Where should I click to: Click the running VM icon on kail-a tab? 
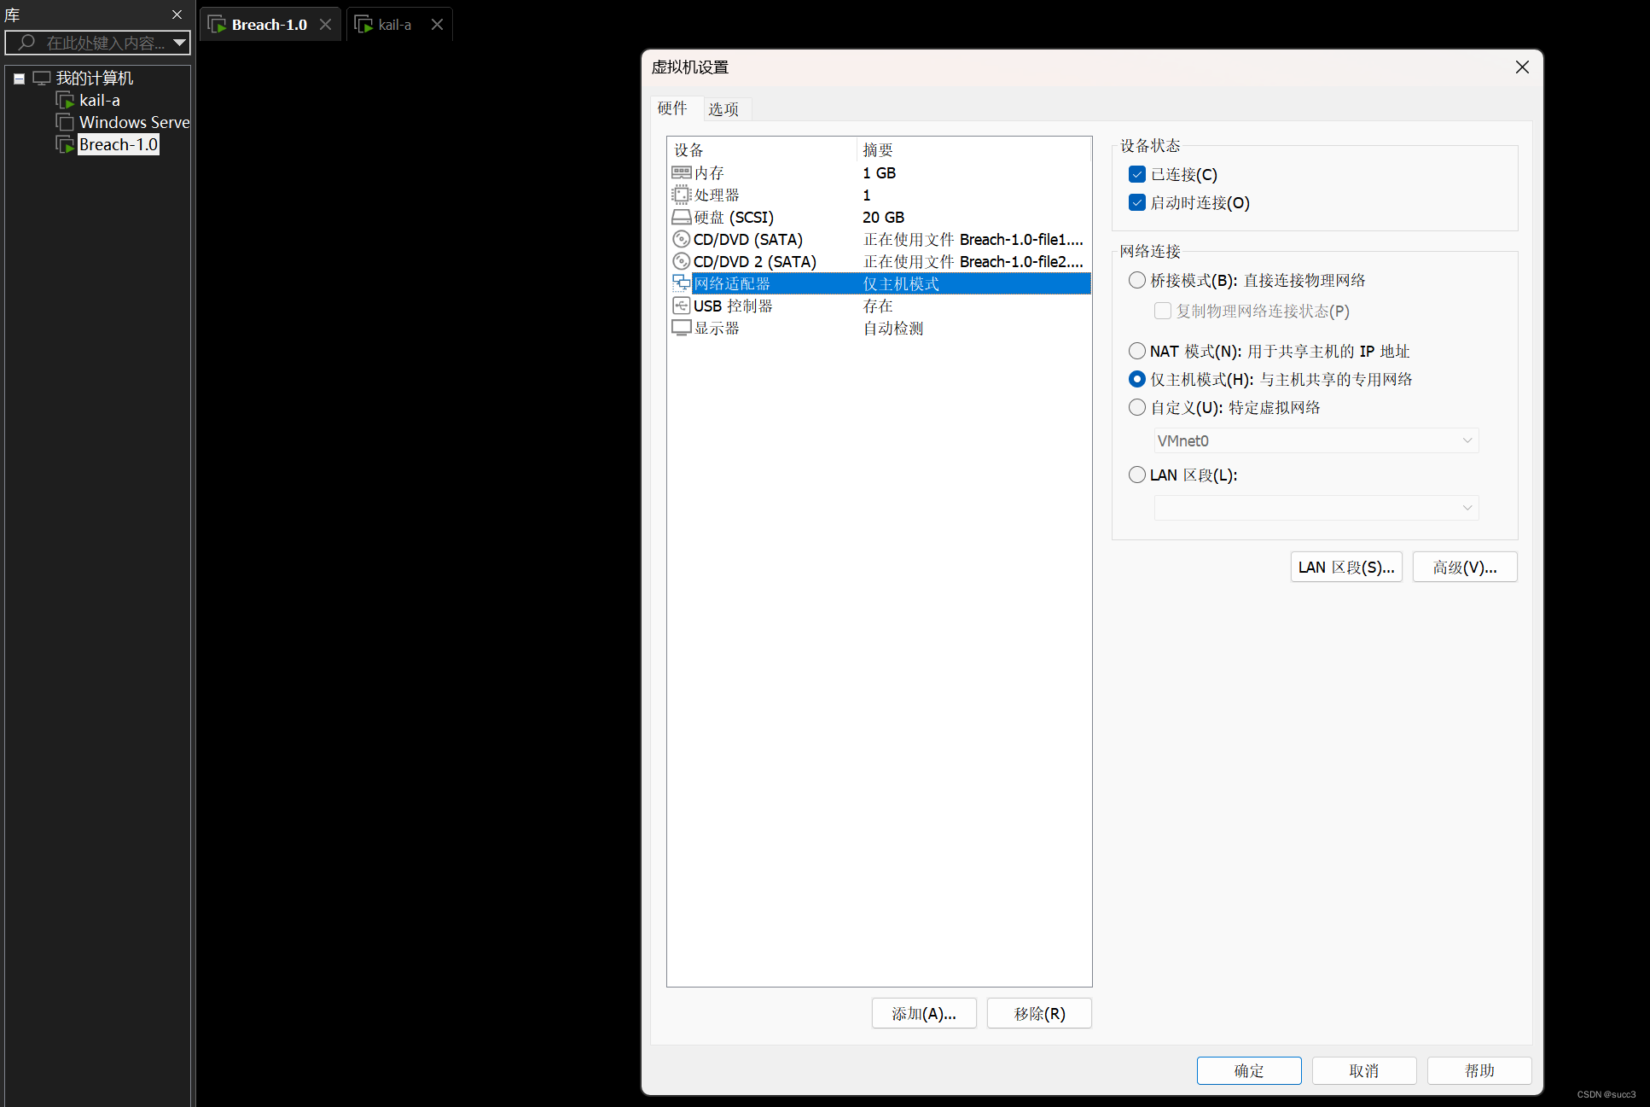[x=364, y=25]
